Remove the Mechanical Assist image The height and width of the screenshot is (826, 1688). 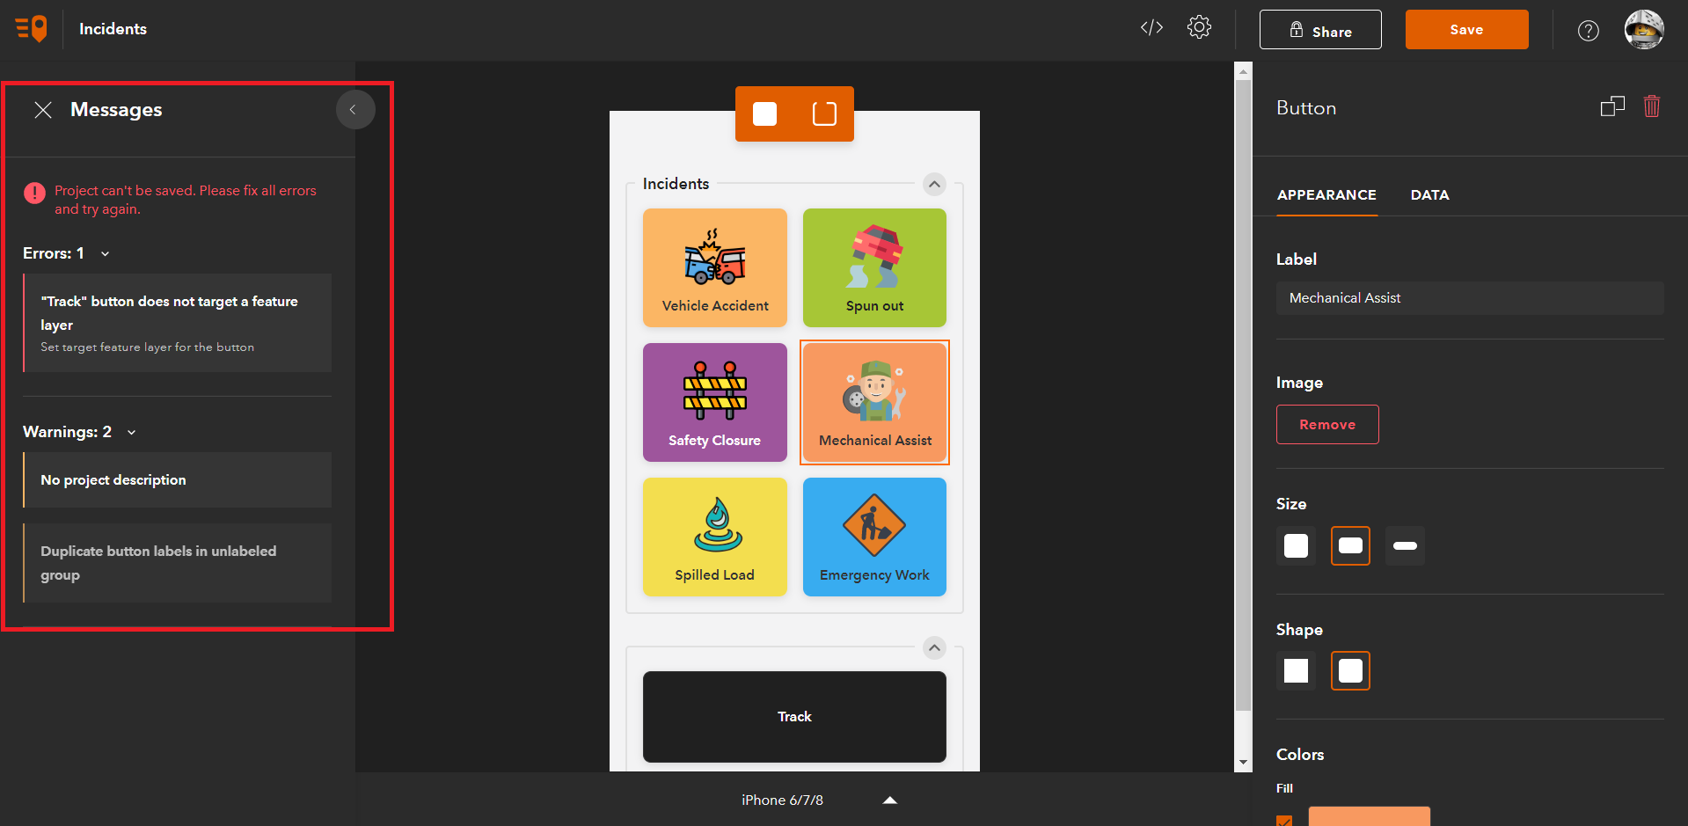click(x=1327, y=424)
